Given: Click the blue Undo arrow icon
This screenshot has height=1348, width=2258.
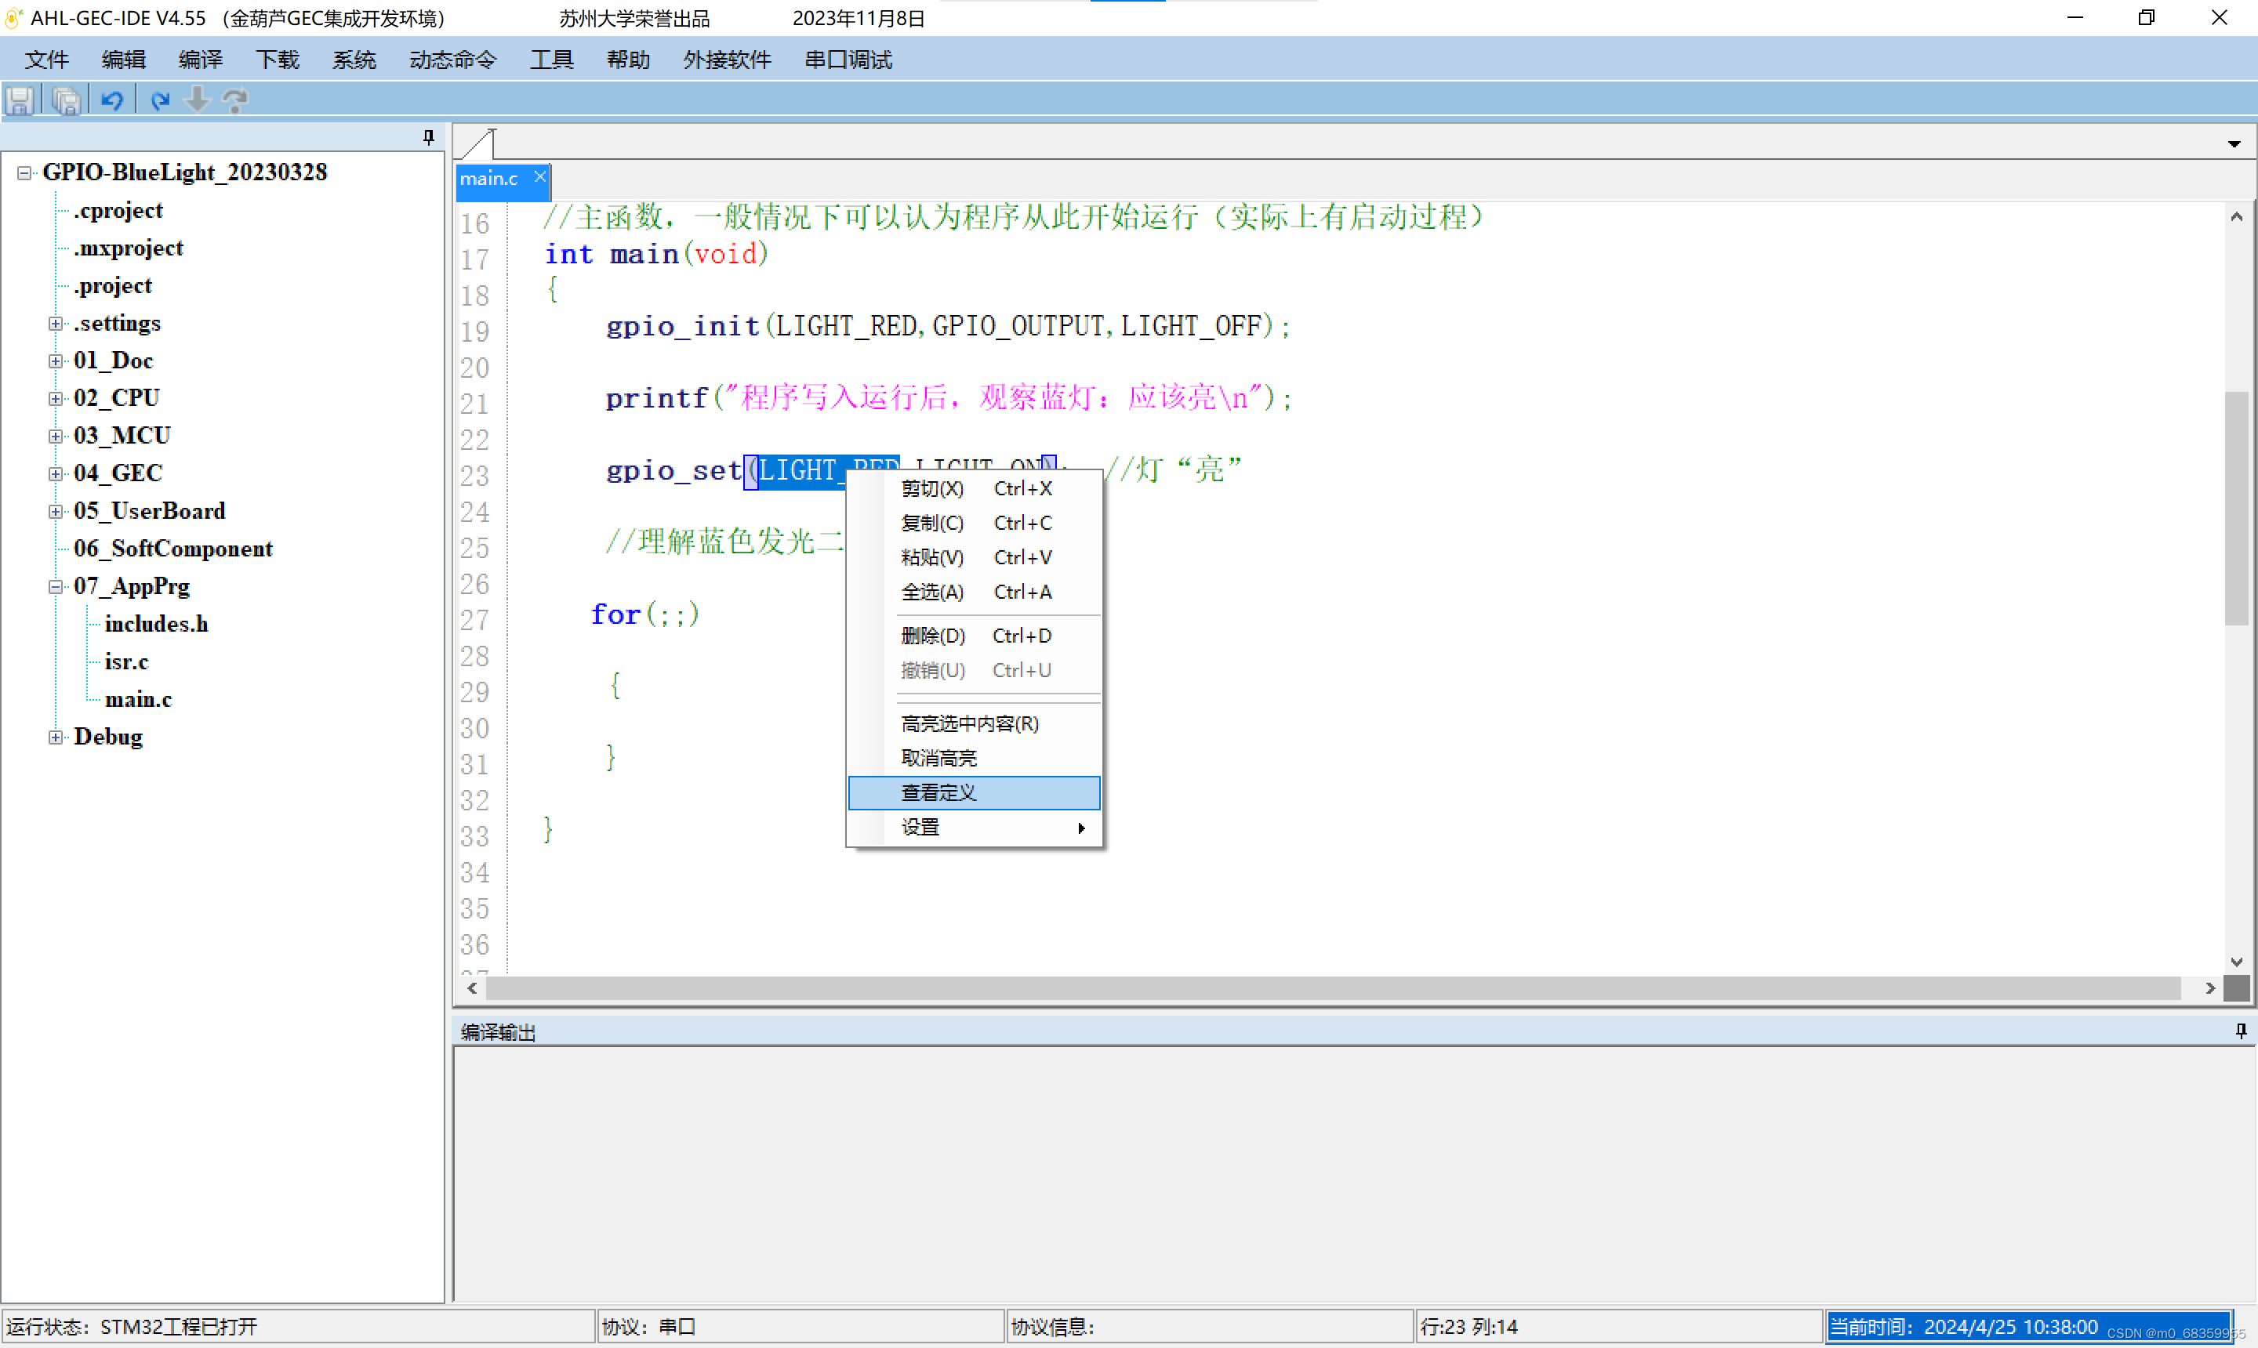Looking at the screenshot, I should [x=112, y=100].
